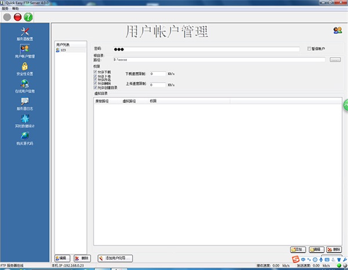Show 在线用户信息 (online user info)
The width and height of the screenshot is (348, 270).
tap(24, 86)
